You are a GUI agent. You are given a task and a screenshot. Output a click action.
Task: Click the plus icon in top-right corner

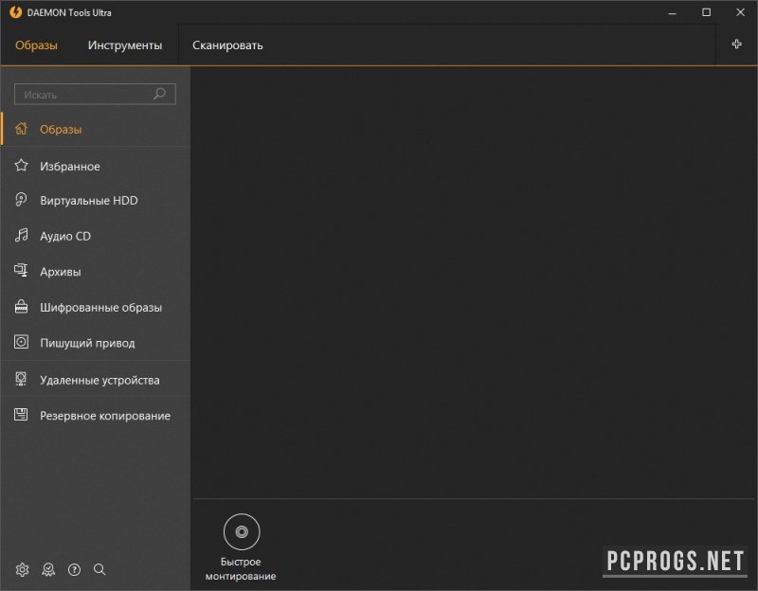coord(736,45)
